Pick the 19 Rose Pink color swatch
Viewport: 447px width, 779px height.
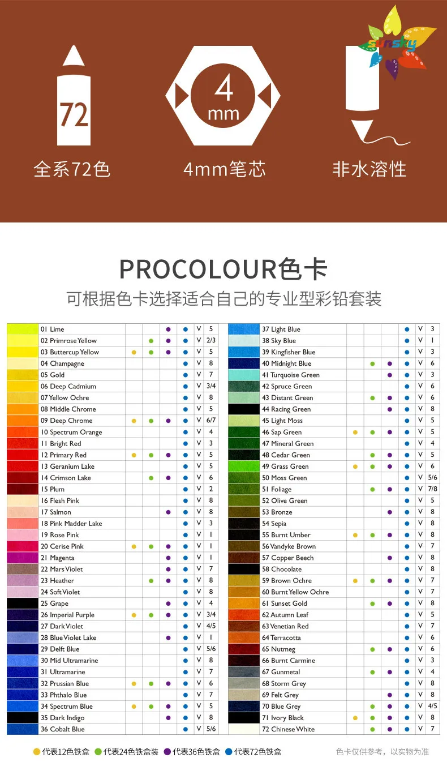click(23, 534)
